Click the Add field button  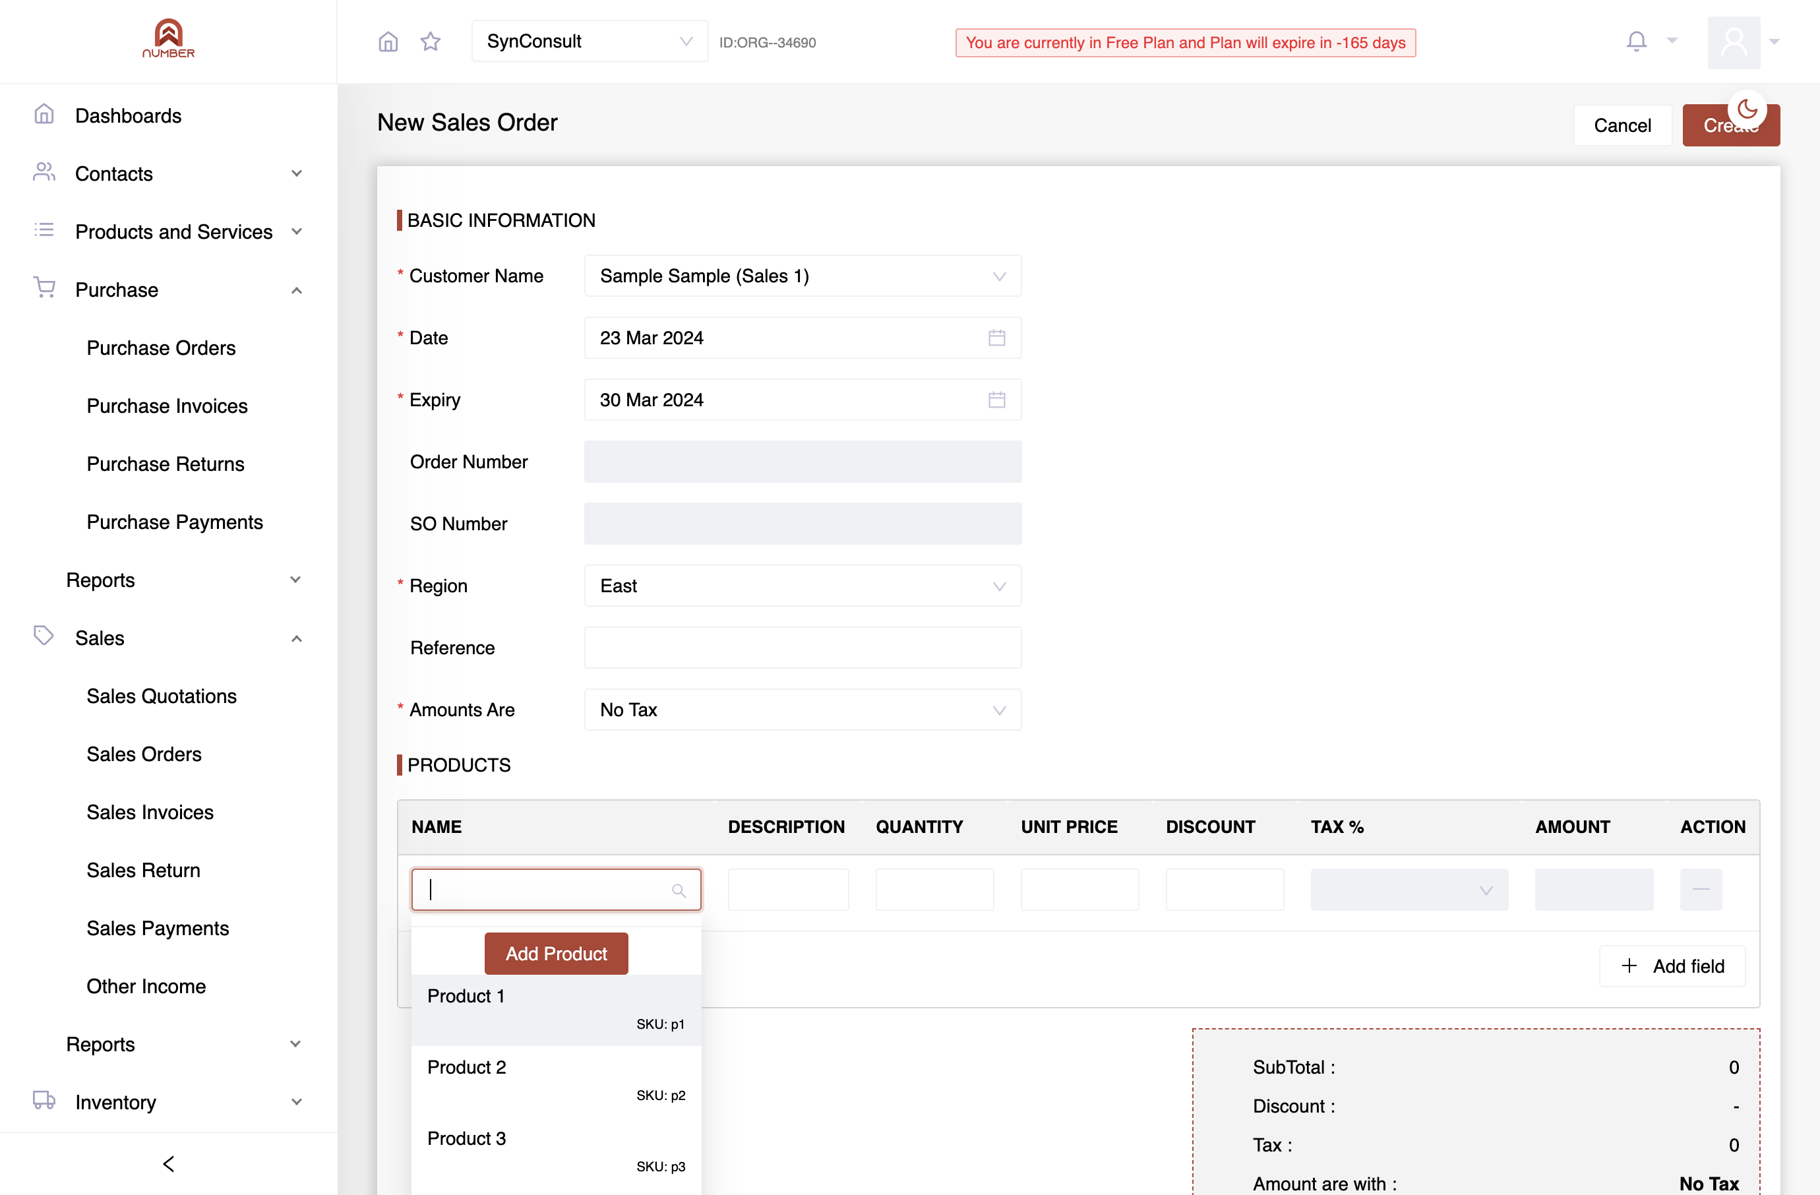click(1672, 966)
